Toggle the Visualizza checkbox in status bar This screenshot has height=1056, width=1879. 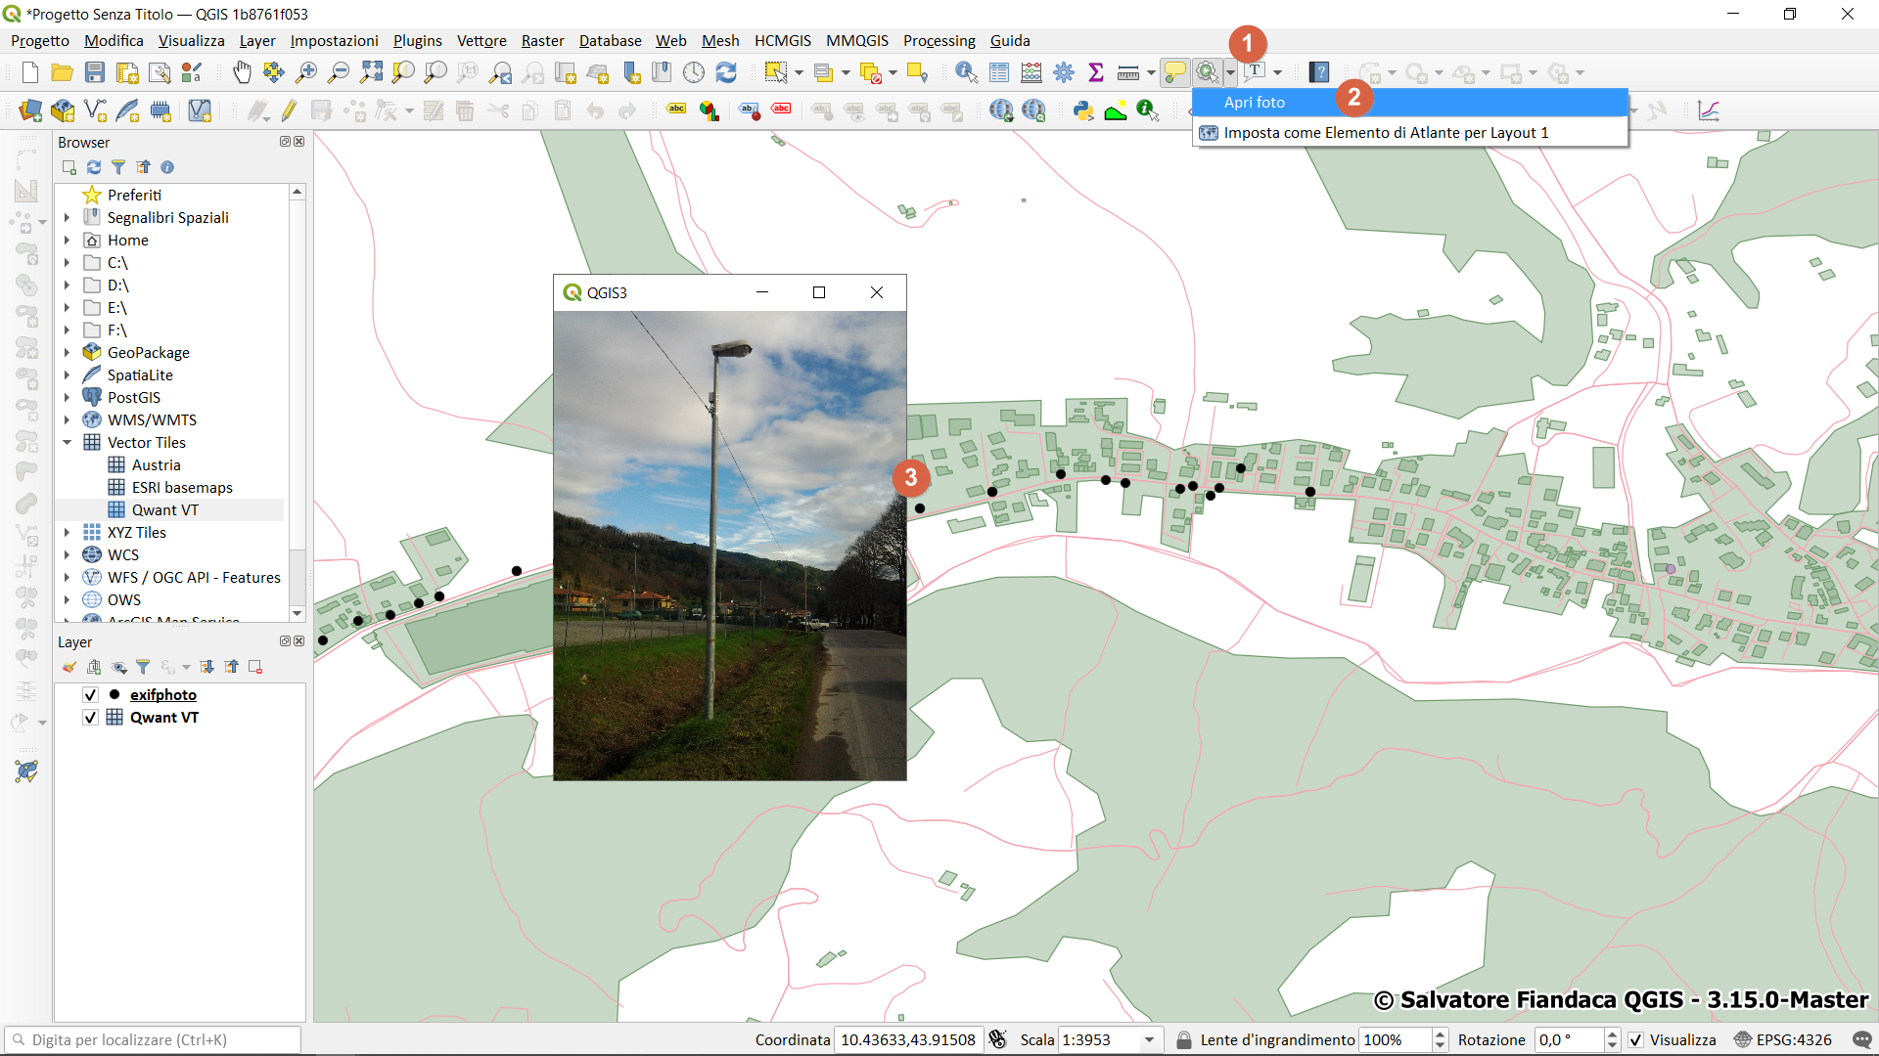point(1635,1039)
